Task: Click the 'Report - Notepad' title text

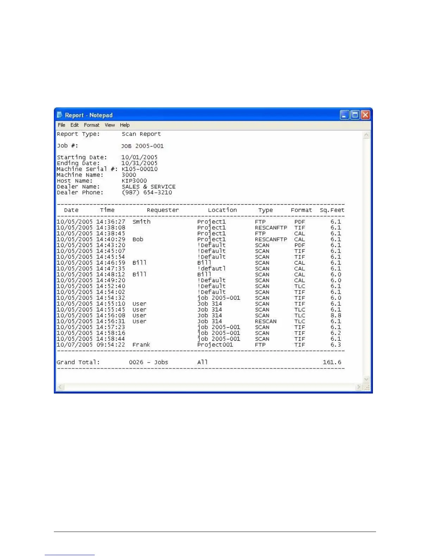Action: 89,115
